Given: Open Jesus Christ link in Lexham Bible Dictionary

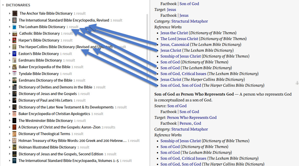Looking at the screenshot, I should (x=171, y=50).
